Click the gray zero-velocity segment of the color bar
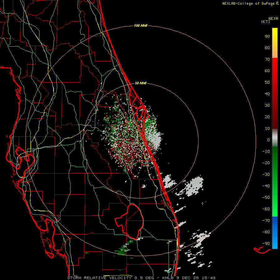The width and height of the screenshot is (280, 280). 275,138
